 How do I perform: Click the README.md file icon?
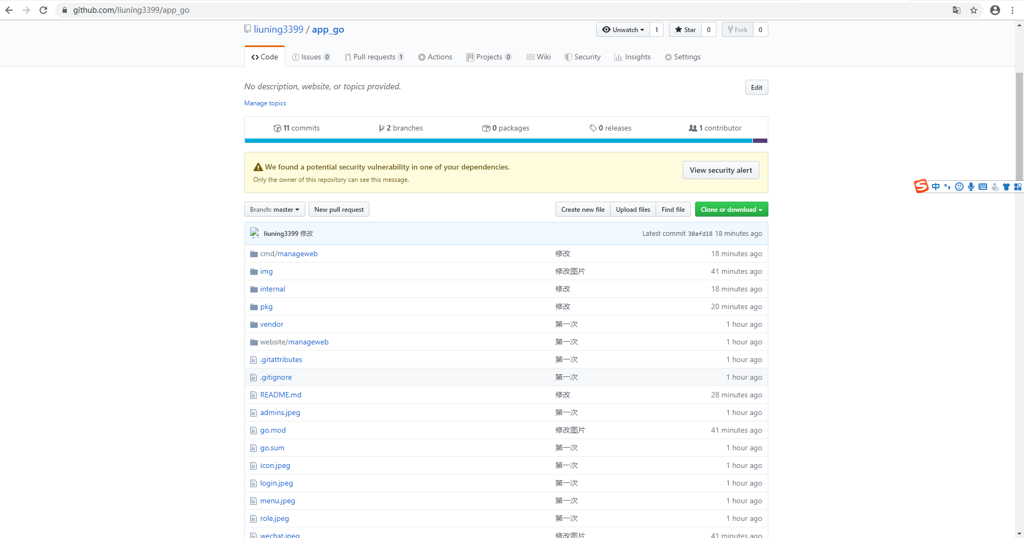point(253,395)
